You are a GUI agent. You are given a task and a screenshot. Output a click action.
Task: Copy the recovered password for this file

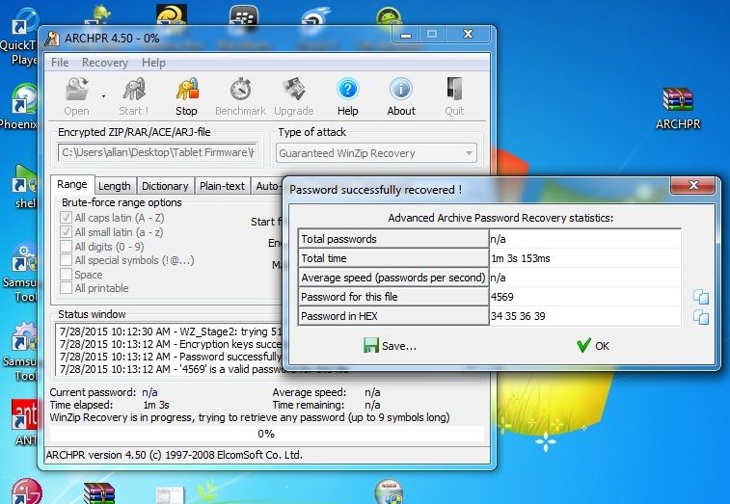click(701, 297)
